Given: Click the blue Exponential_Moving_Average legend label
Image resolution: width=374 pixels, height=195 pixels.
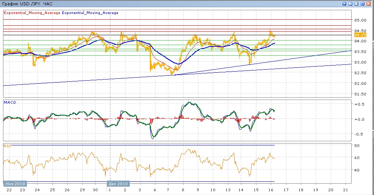Looking at the screenshot, I should (90, 13).
